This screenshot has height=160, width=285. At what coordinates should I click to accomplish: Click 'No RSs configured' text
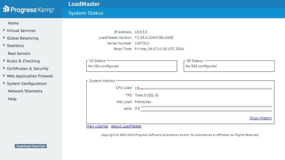(201, 66)
